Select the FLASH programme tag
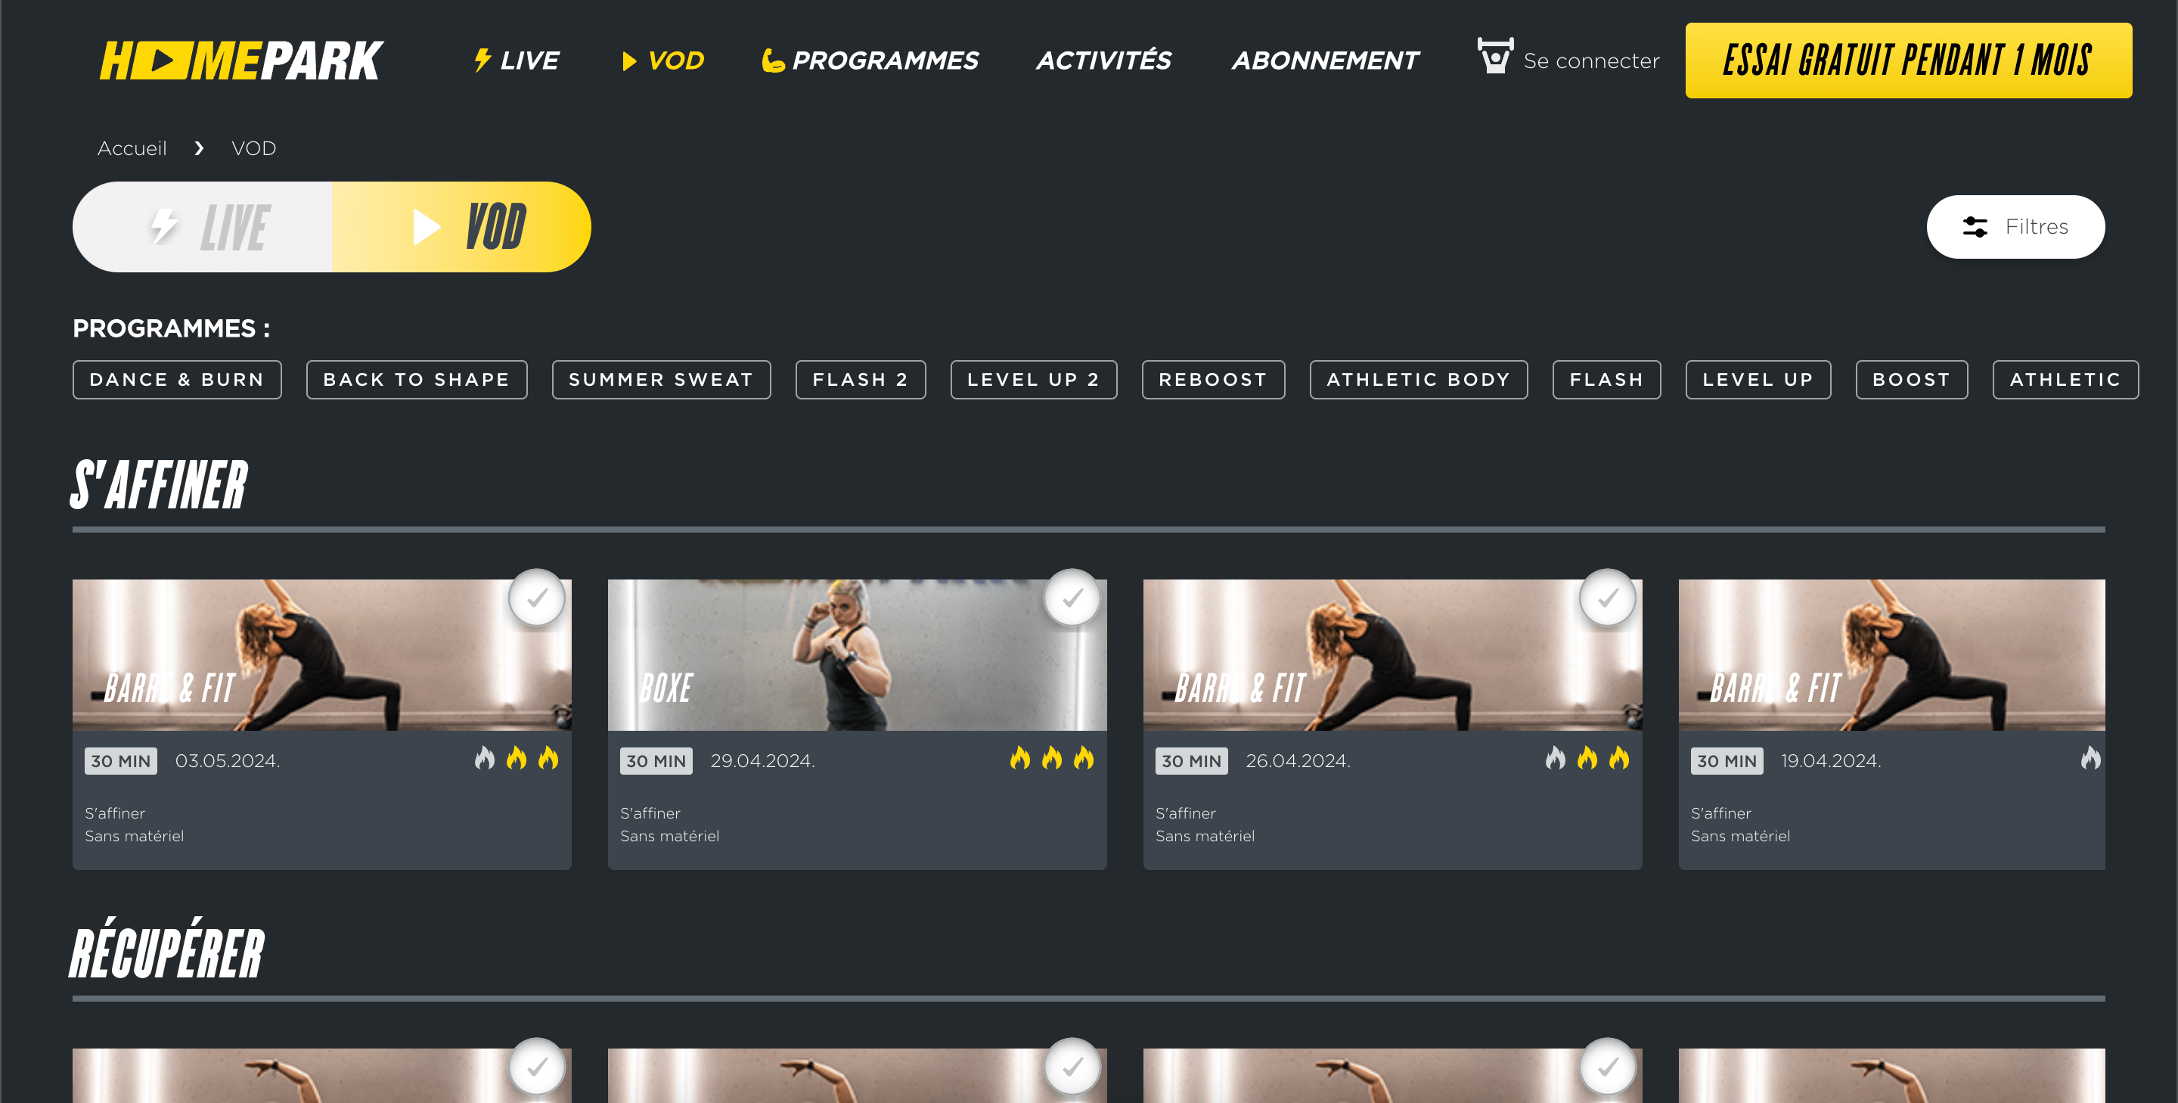Screen dimensions: 2178x1103 point(1606,380)
